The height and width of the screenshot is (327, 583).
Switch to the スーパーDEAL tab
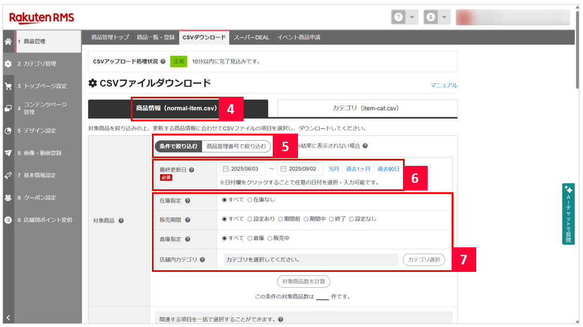coord(251,38)
